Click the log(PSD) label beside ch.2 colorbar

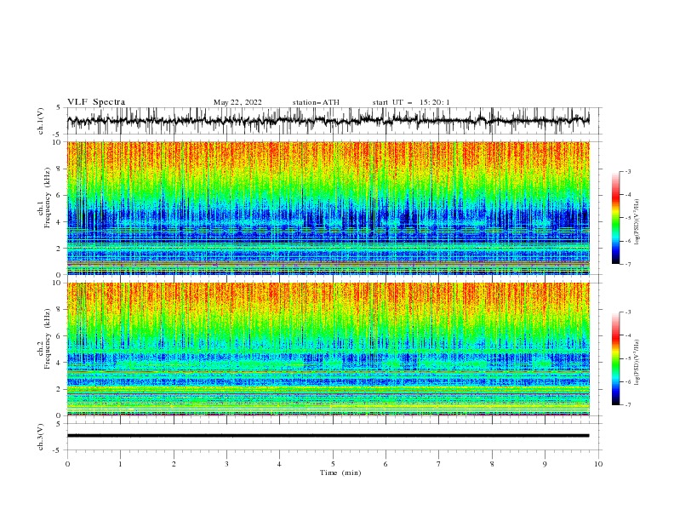click(637, 362)
